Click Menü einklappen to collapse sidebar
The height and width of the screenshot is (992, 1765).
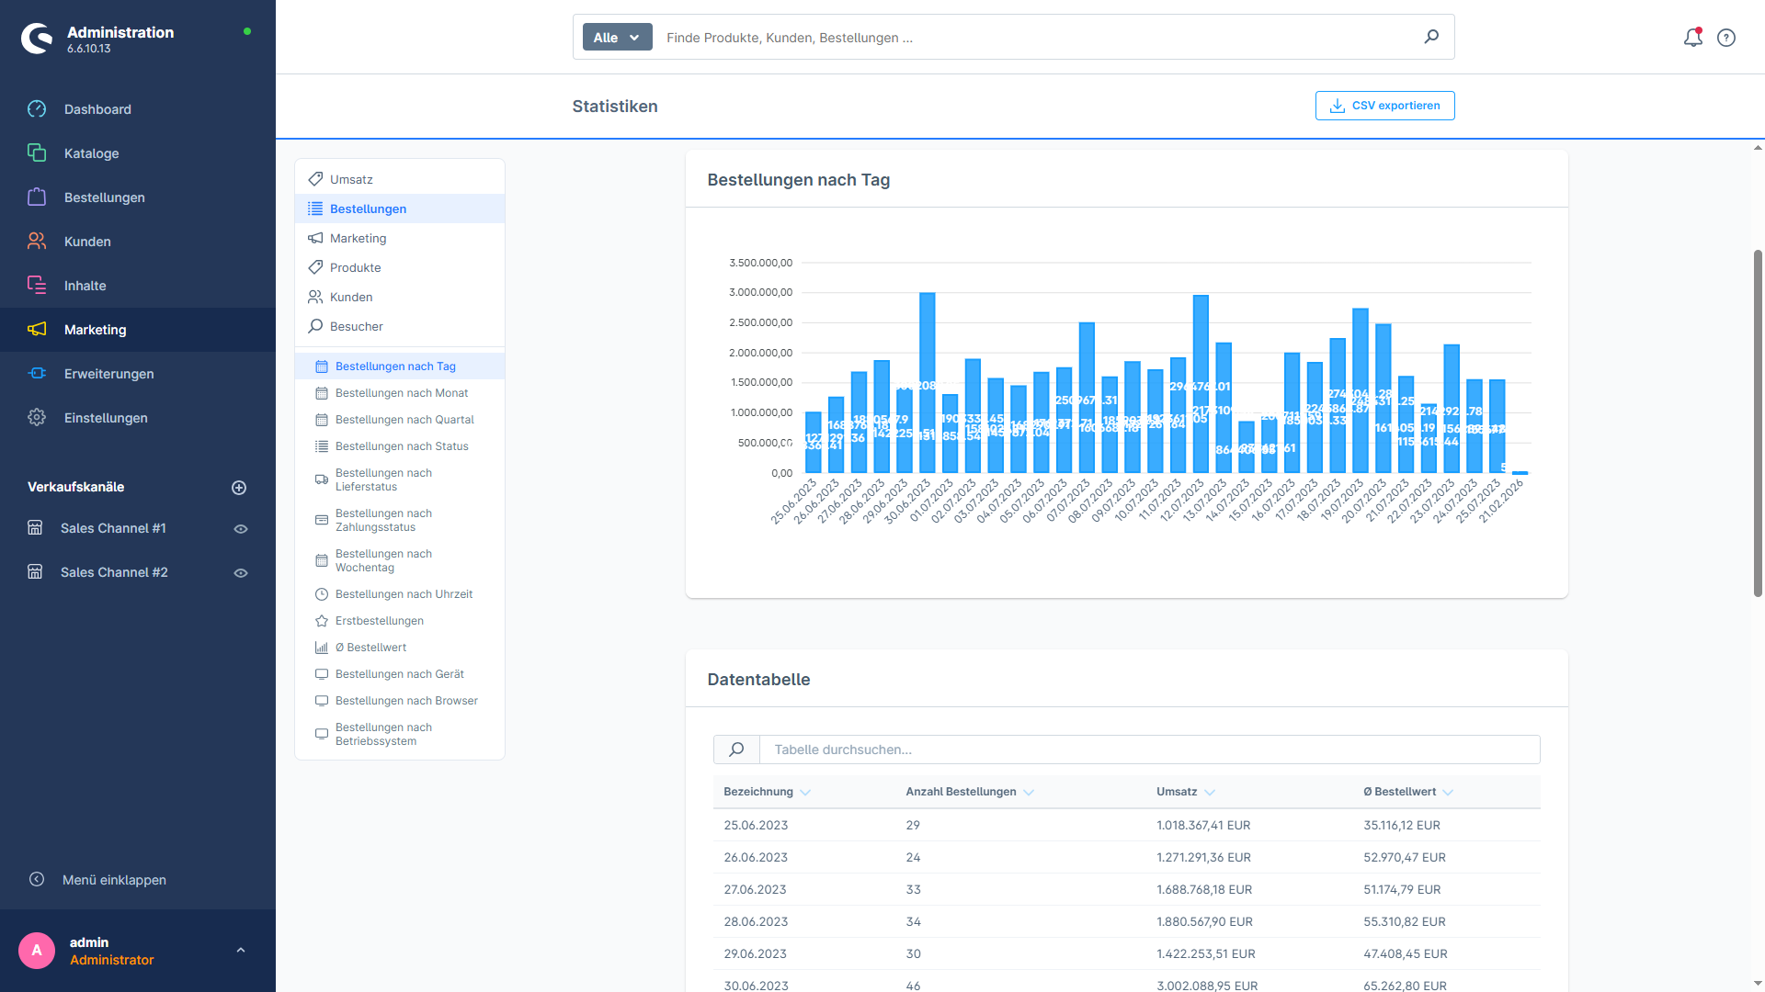[x=113, y=879]
